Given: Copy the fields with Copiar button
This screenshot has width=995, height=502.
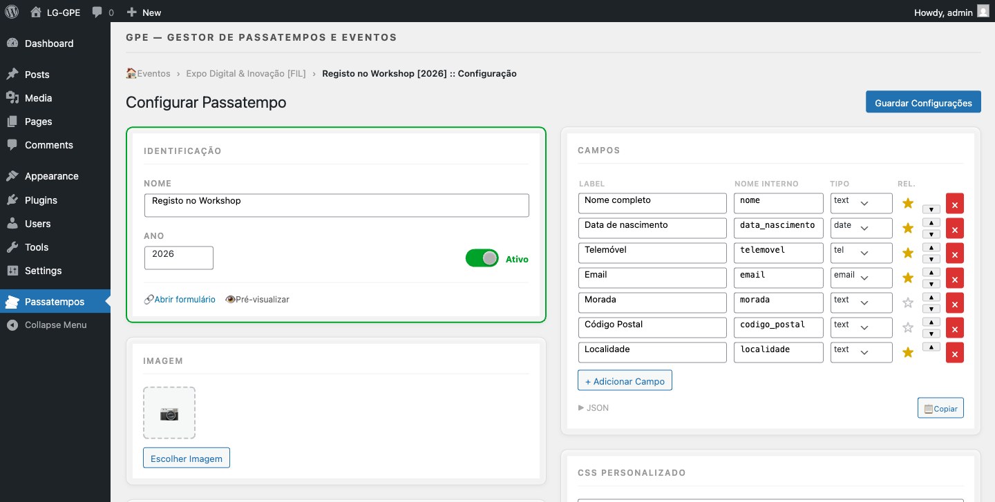Looking at the screenshot, I should (940, 408).
